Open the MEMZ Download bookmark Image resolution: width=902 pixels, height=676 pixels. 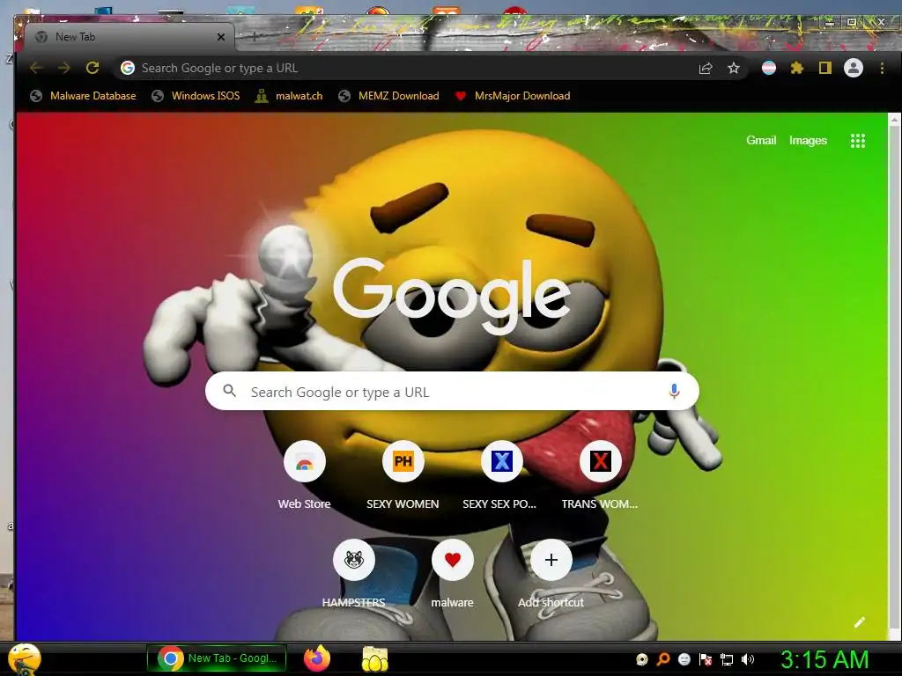[x=389, y=96]
